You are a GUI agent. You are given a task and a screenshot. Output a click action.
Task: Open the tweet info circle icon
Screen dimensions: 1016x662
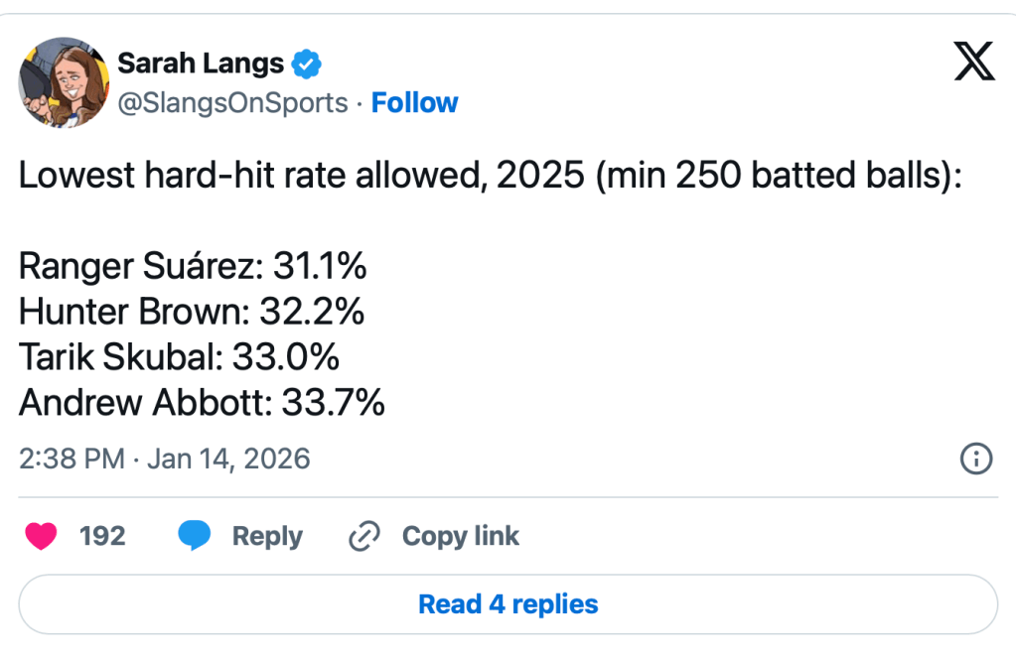coord(976,459)
